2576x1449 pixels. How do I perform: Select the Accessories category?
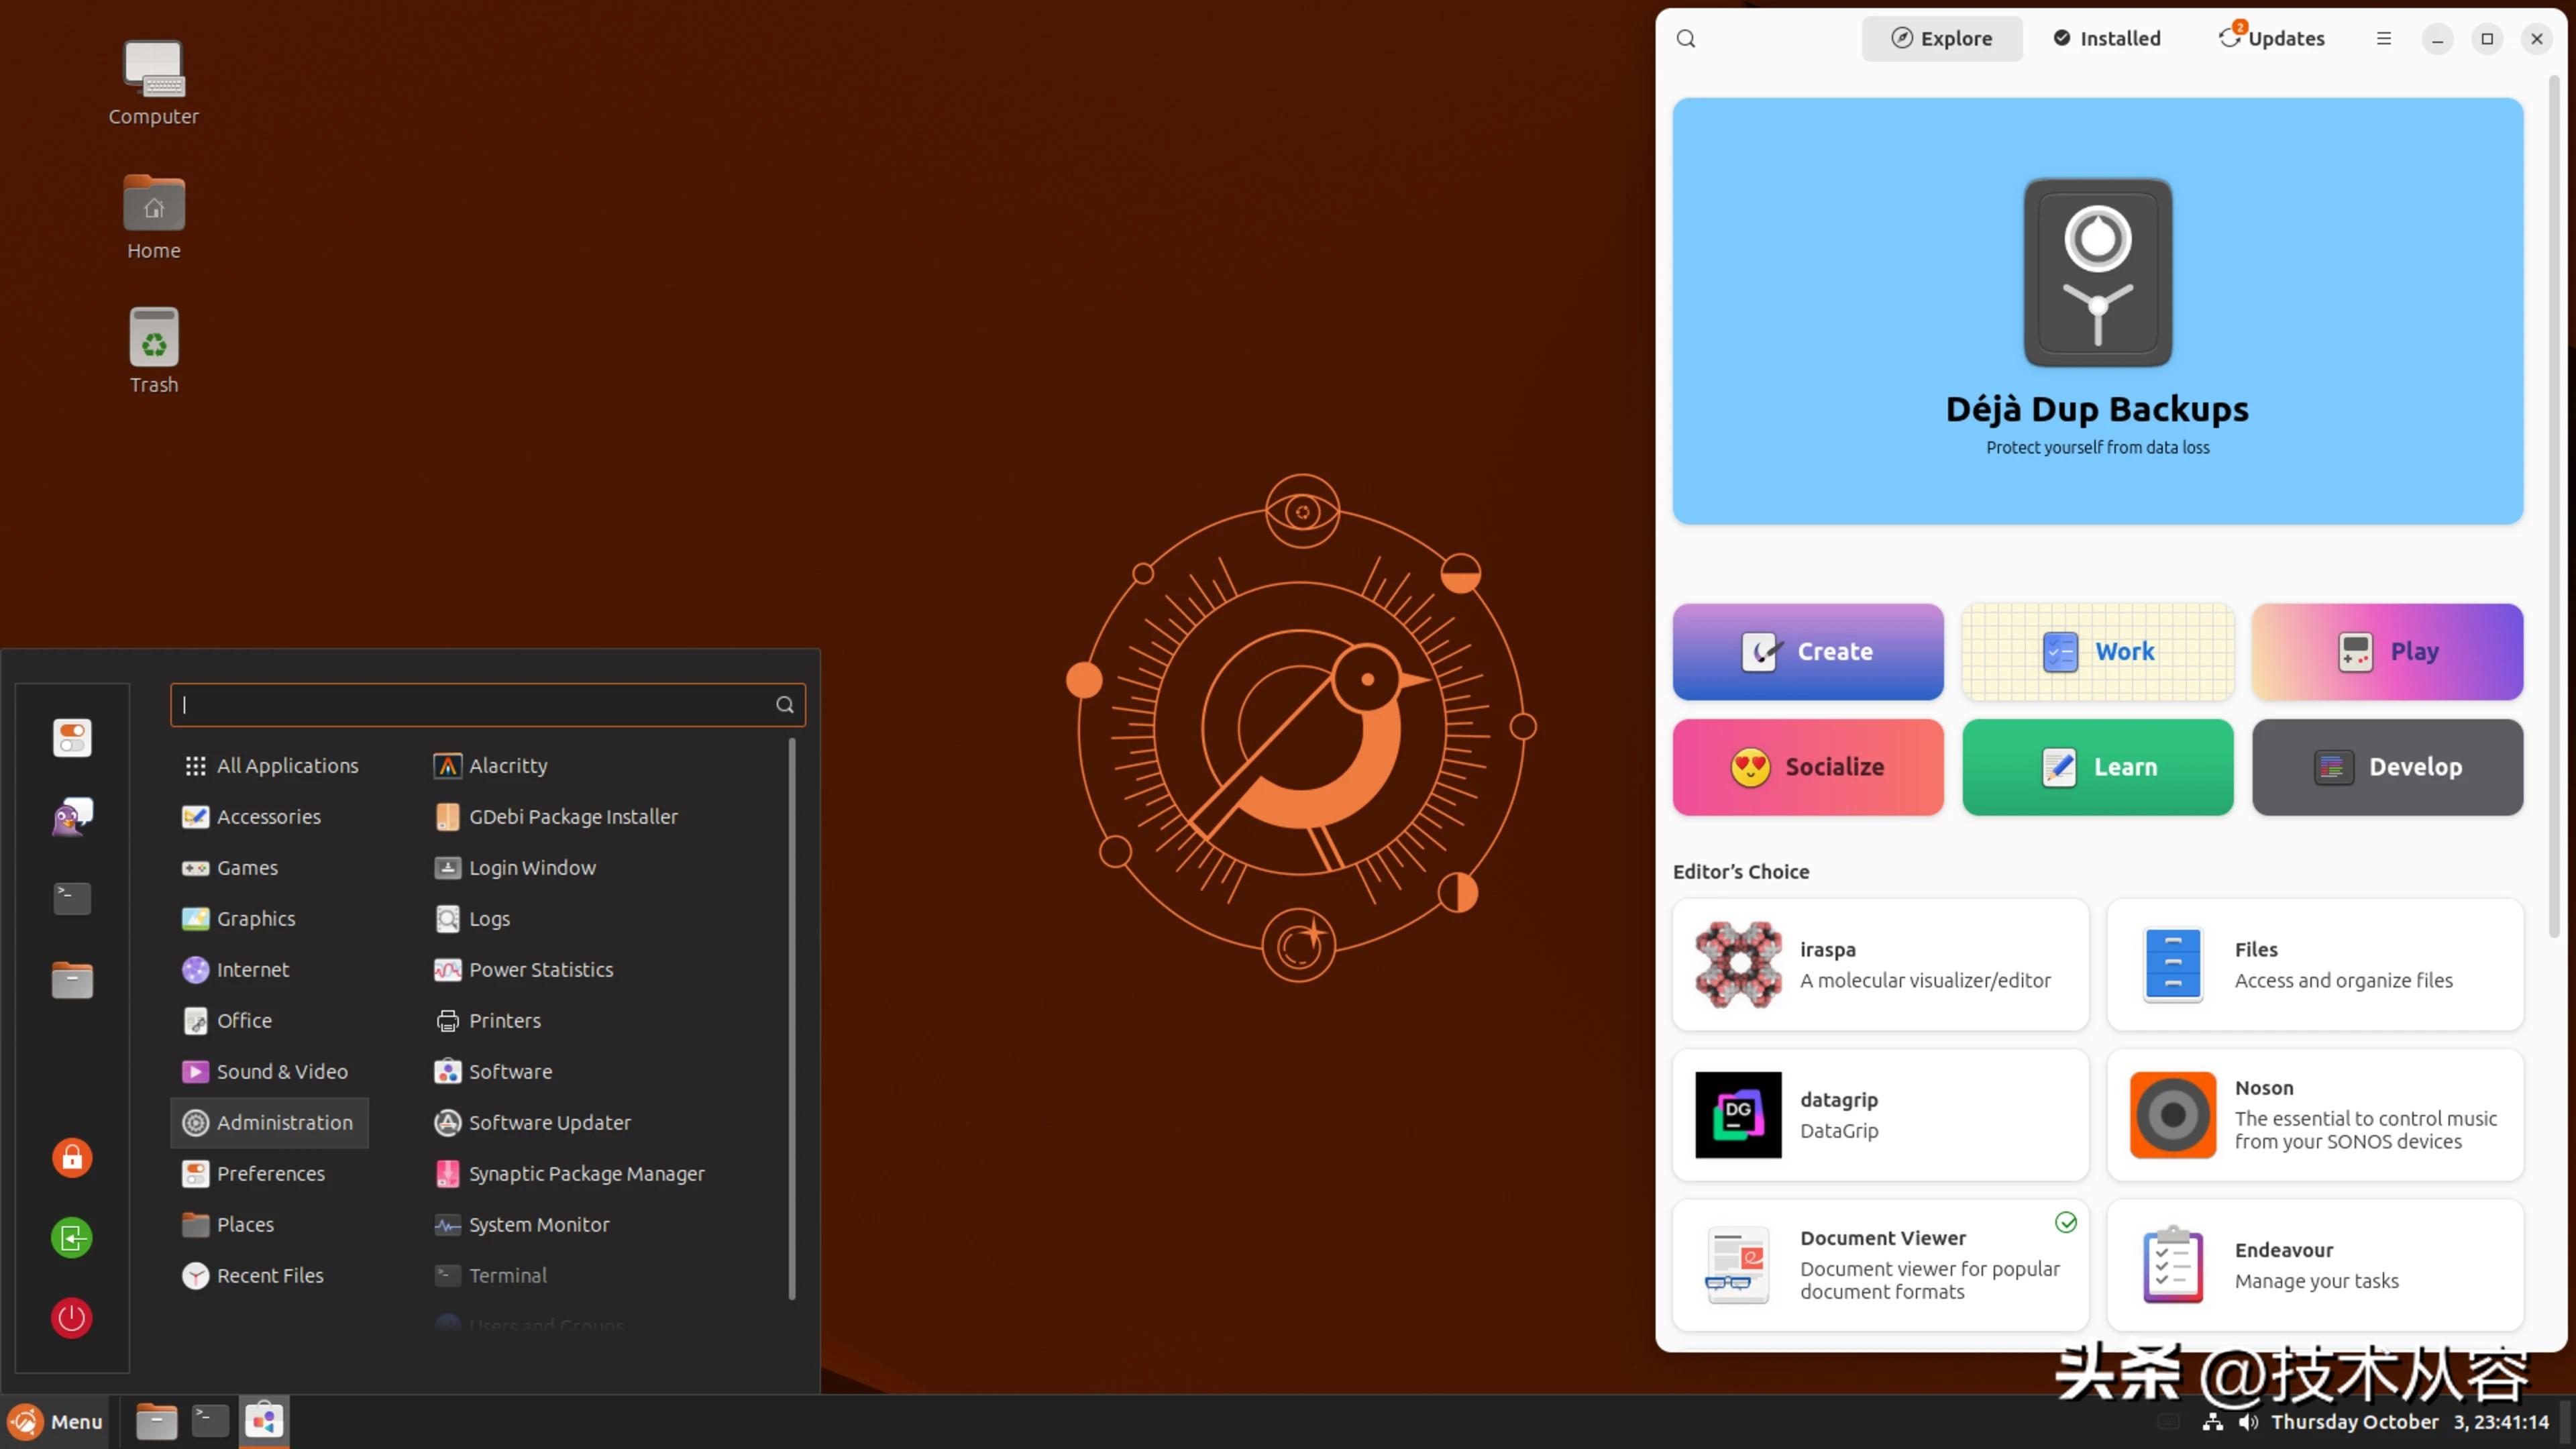point(270,817)
